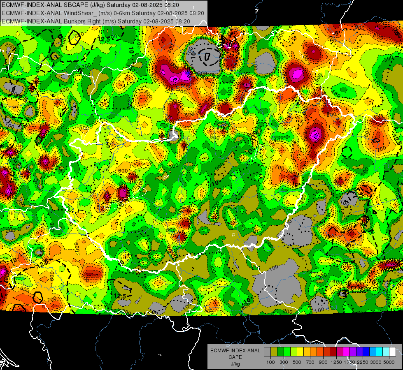
Task: Click the cyan legend swatch
Action: 380,352
